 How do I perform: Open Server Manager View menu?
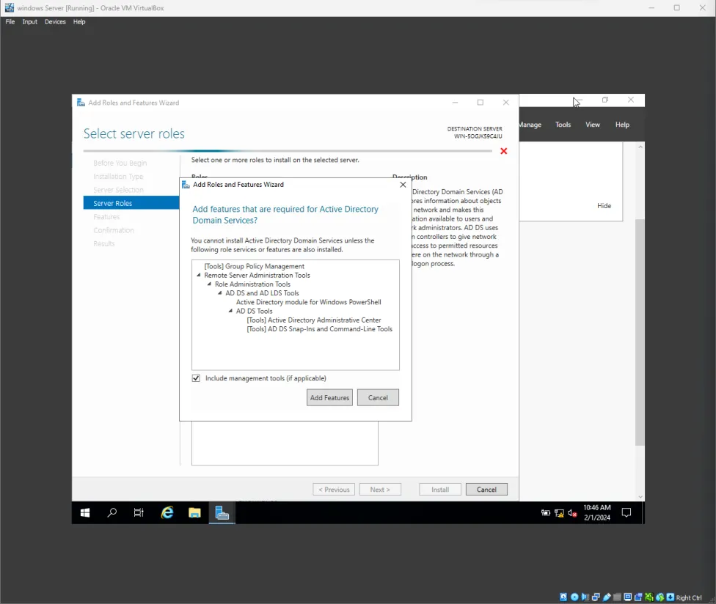(x=593, y=125)
